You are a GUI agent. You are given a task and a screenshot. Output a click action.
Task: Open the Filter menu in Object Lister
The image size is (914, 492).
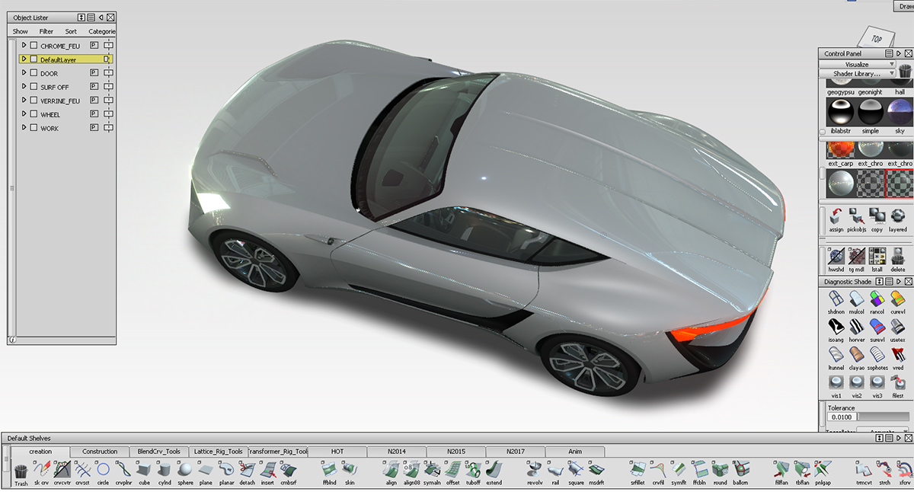(46, 31)
